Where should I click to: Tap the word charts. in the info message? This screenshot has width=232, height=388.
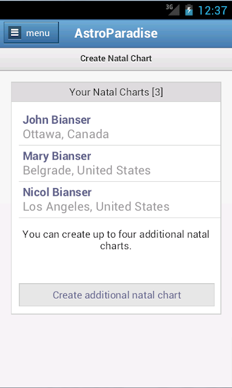[116, 246]
